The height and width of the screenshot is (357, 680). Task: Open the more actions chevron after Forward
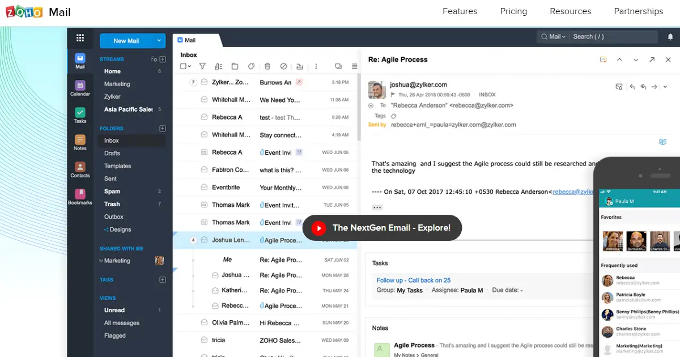(665, 87)
